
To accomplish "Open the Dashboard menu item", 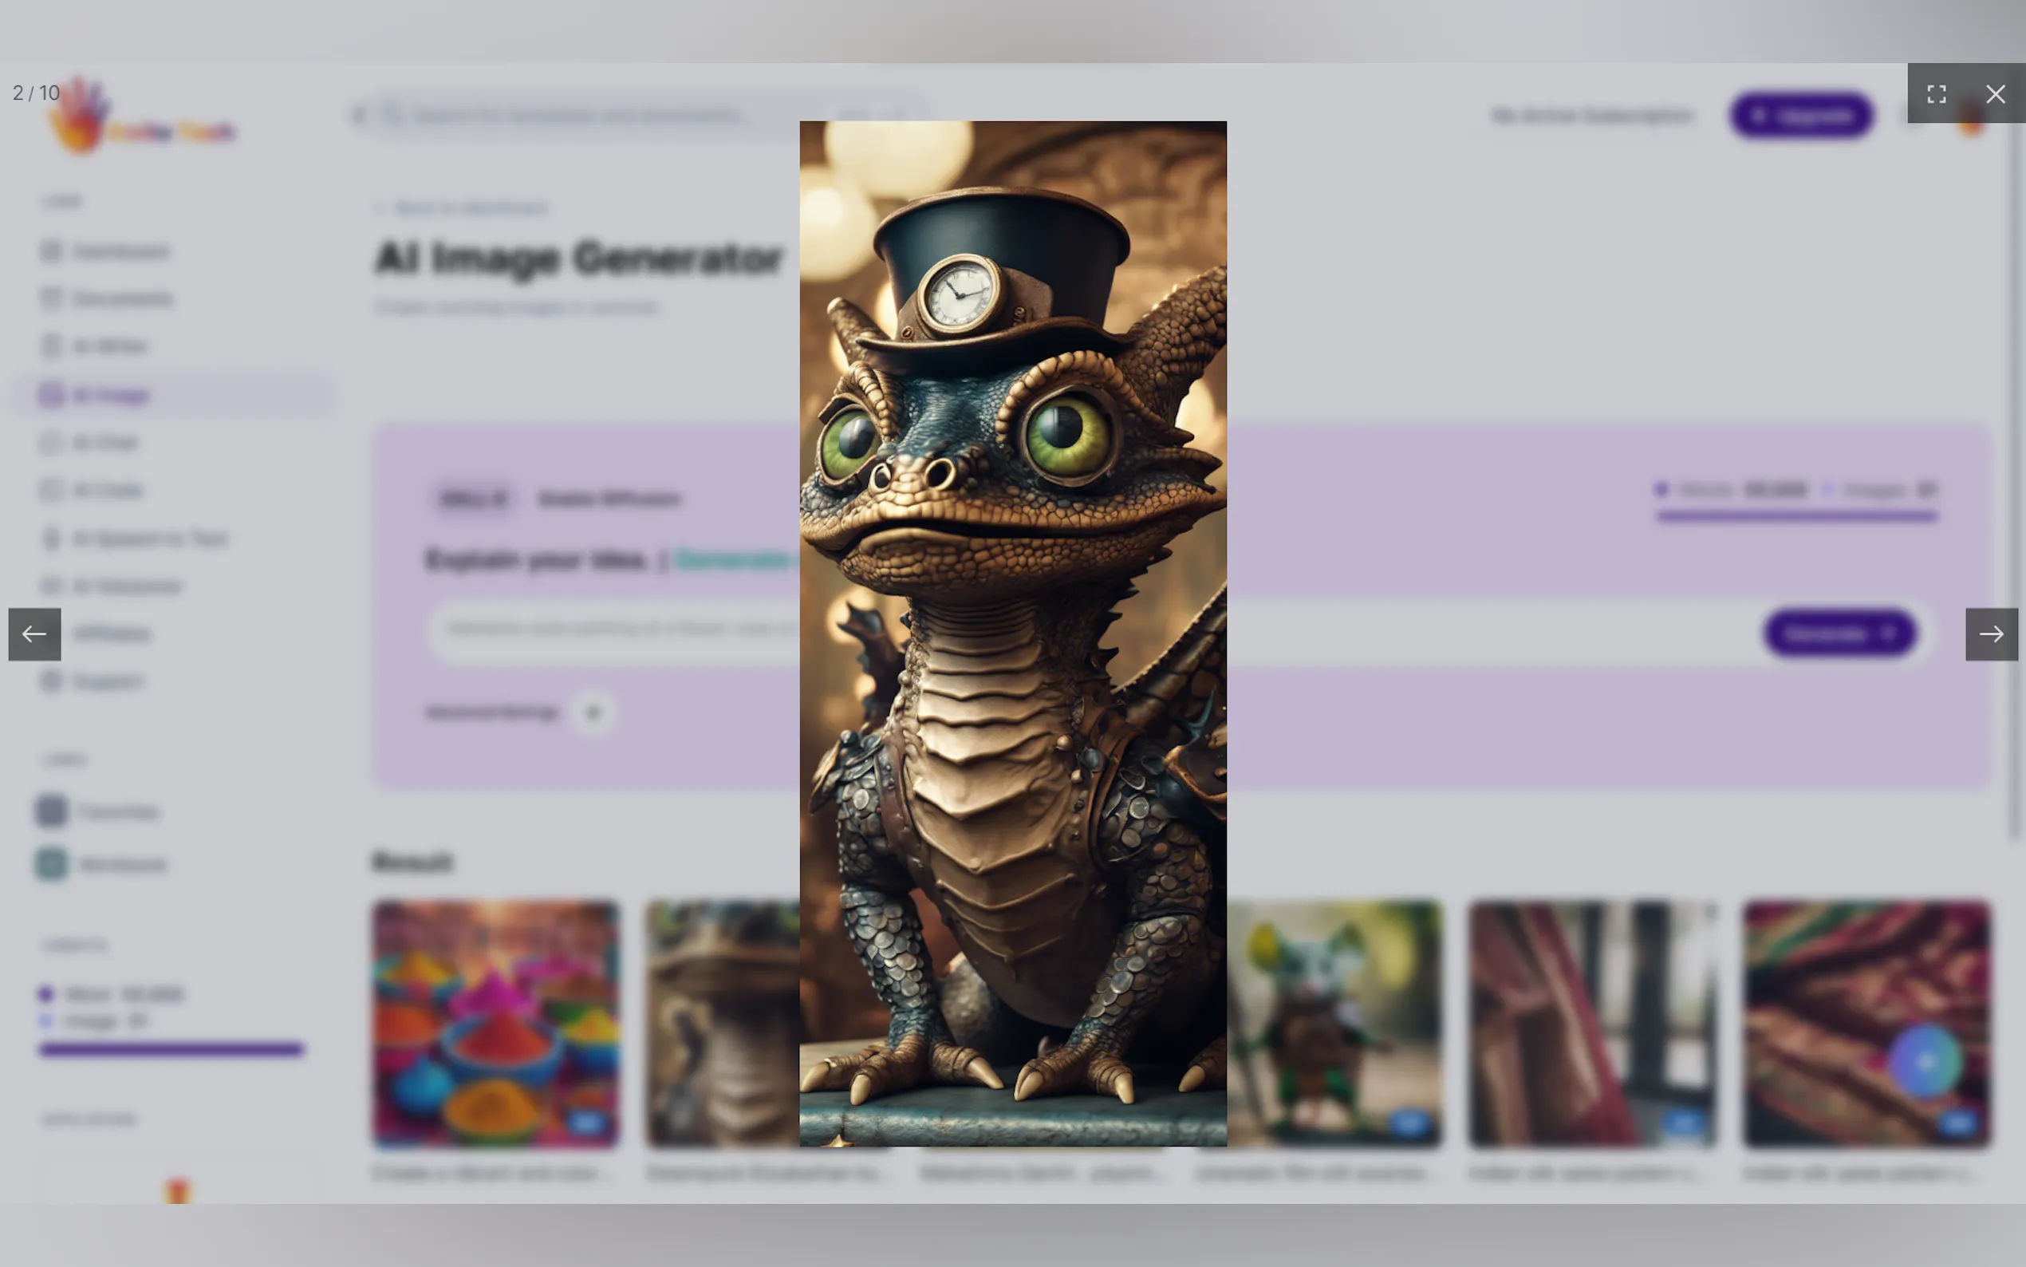I will (x=120, y=251).
